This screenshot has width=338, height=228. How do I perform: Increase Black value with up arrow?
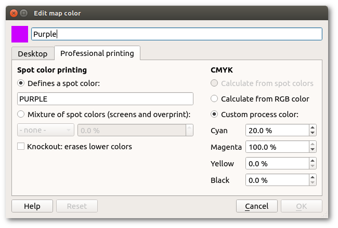click(x=312, y=177)
